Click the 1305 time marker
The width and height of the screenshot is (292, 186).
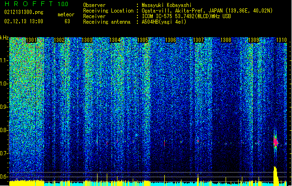[143, 40]
